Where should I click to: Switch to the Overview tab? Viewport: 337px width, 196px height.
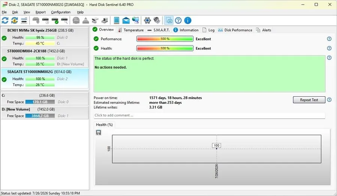tap(103, 29)
